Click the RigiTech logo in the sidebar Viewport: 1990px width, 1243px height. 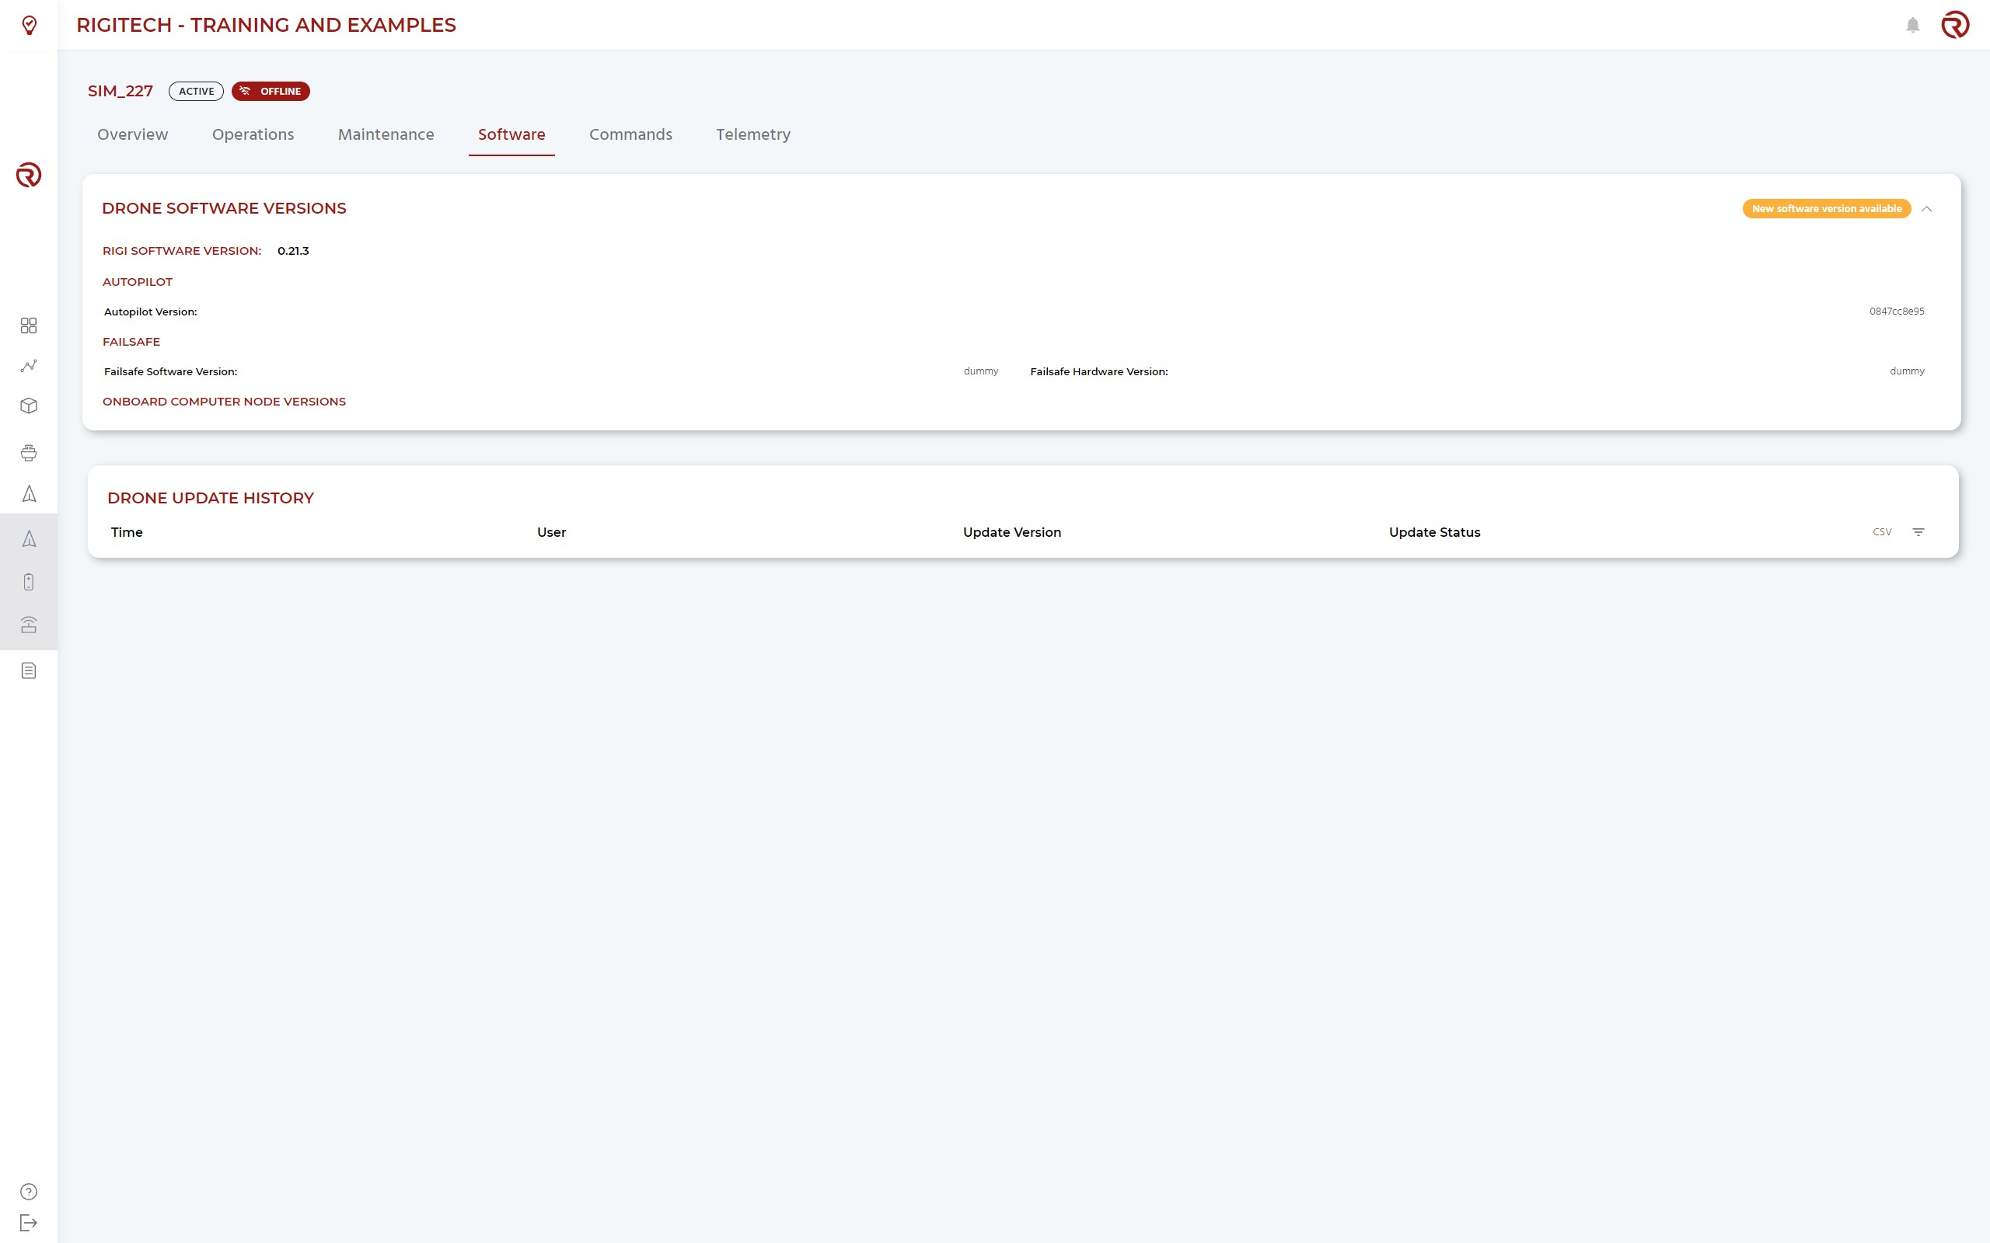pyautogui.click(x=29, y=174)
